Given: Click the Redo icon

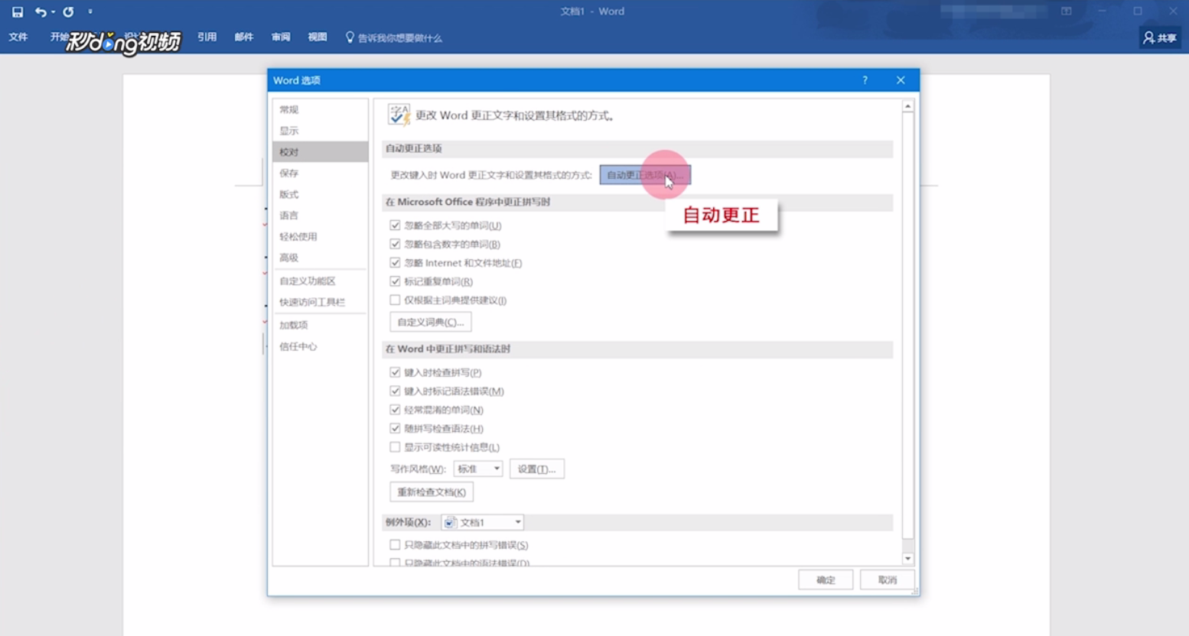Looking at the screenshot, I should [67, 11].
